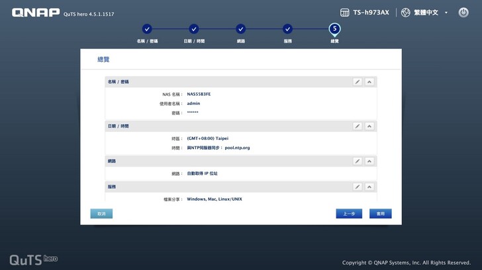Image resolution: width=482 pixels, height=270 pixels.
Task: Click the QNAP logo
Action: 36,13
